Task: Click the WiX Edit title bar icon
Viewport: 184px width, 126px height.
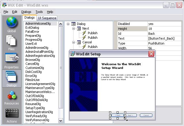Action: [4, 5]
